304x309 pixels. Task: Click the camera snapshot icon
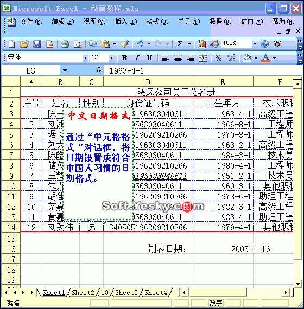pos(277,43)
